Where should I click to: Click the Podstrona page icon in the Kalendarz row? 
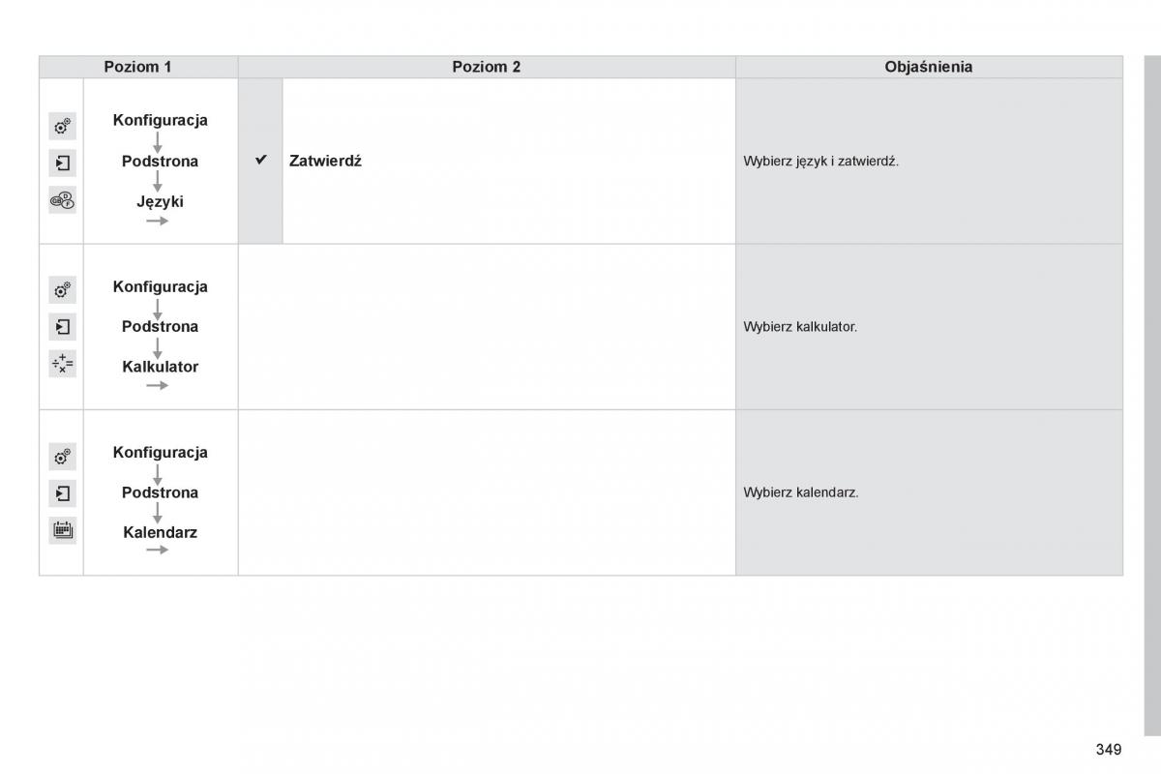[62, 493]
